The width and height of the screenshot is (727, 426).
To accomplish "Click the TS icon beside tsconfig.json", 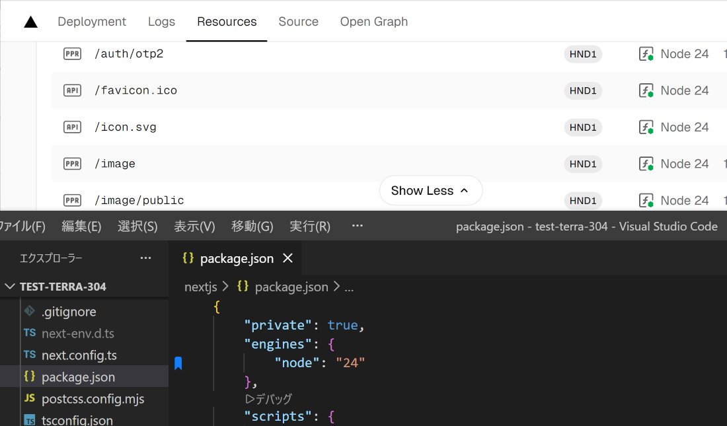I will pos(29,419).
